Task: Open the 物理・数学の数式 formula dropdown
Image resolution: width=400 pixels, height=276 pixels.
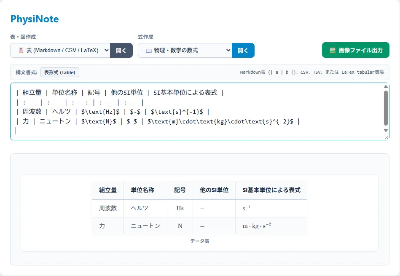Action: click(x=185, y=50)
